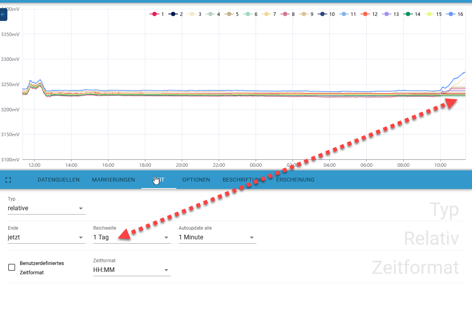Image resolution: width=472 pixels, height=315 pixels.
Task: Click the 3300mV y-axis label
Action: (10, 59)
